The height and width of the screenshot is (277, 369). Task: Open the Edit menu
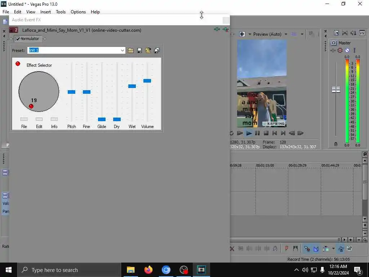click(18, 12)
